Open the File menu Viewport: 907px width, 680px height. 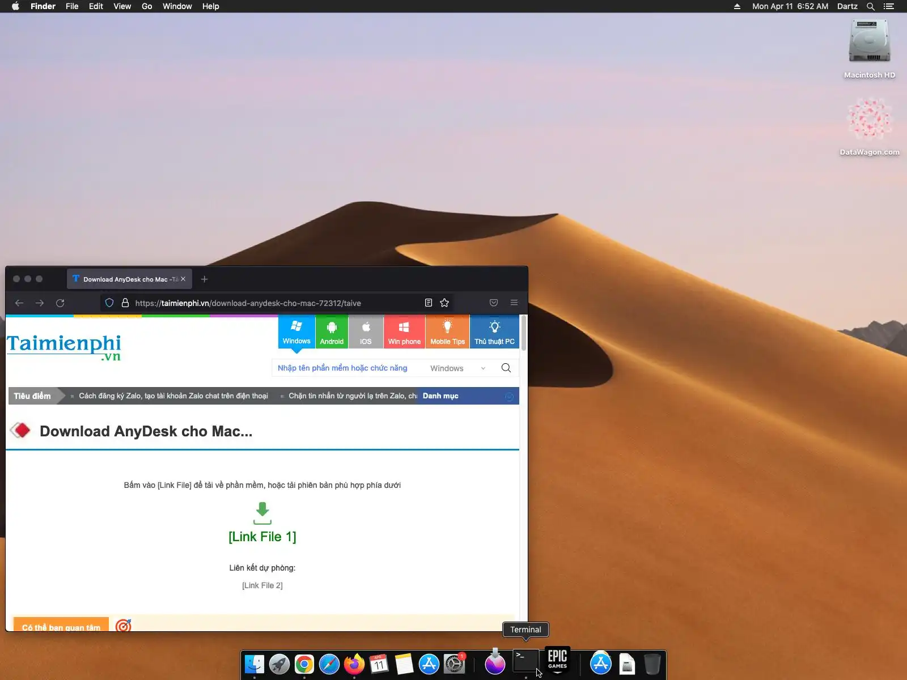pos(72,6)
